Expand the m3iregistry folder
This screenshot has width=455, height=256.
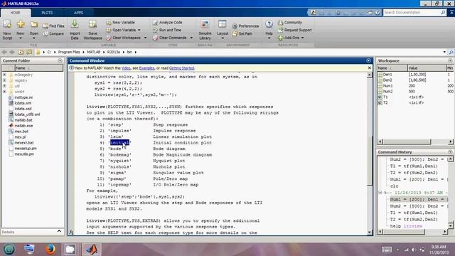tap(5, 75)
